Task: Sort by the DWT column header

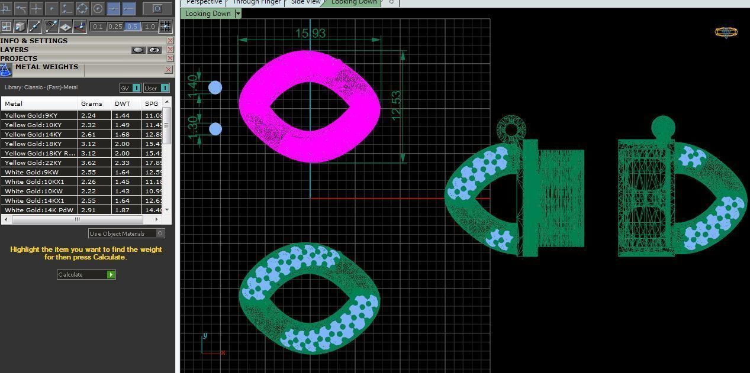Action: click(127, 103)
